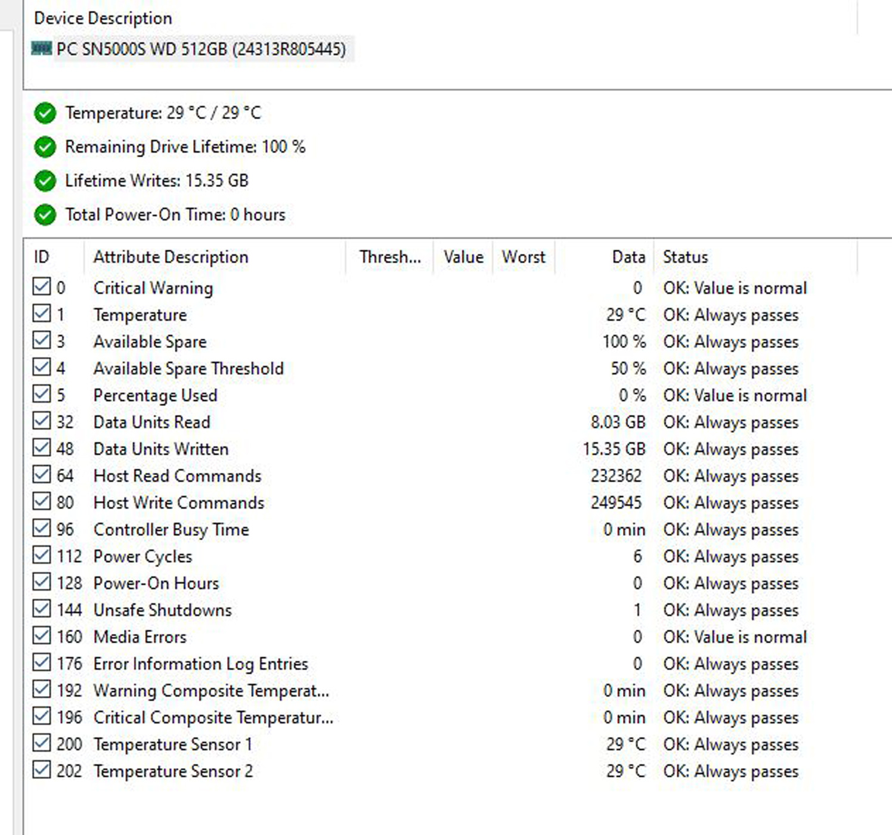Viewport: 892px width, 835px height.
Task: Sort by the Status column header
Action: tap(755, 257)
